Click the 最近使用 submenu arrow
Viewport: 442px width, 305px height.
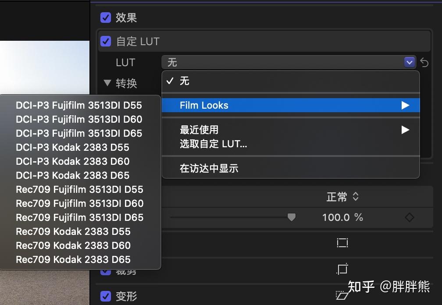pyautogui.click(x=405, y=130)
